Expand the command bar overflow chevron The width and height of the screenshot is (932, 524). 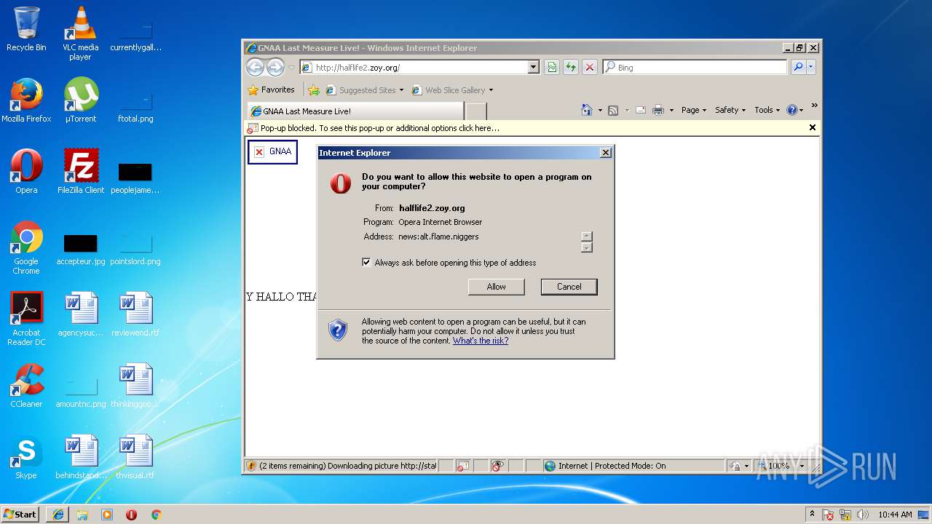[814, 106]
